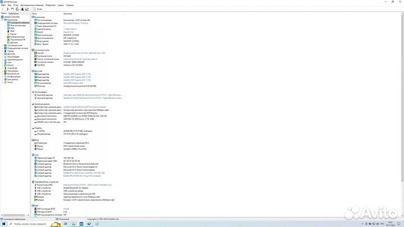Open the Справка menu
This screenshot has height=227, width=404.
[x=70, y=5]
